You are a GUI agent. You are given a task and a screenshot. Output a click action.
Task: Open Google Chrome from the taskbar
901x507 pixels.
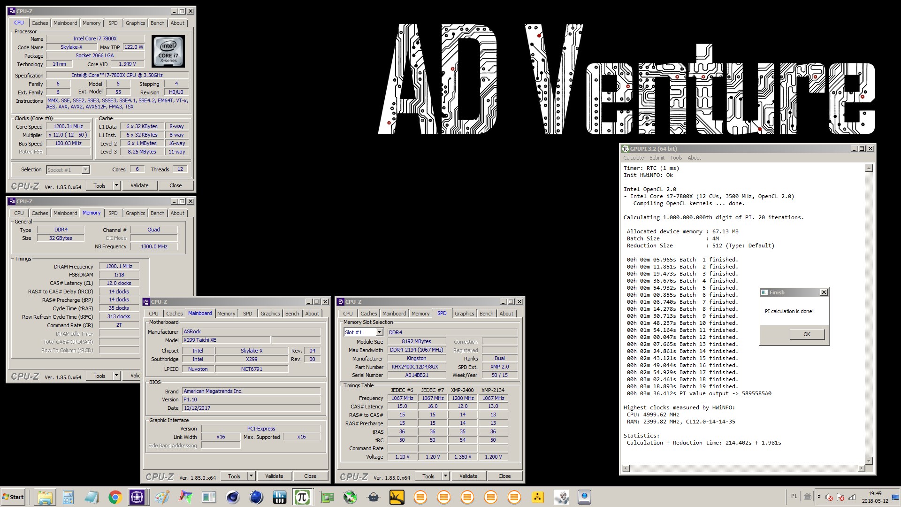click(115, 497)
